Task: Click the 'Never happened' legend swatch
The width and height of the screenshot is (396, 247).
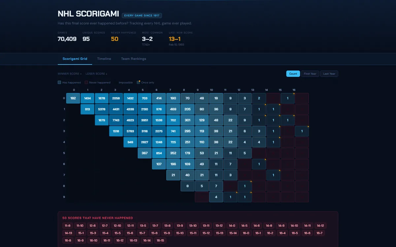Action: tap(86, 82)
